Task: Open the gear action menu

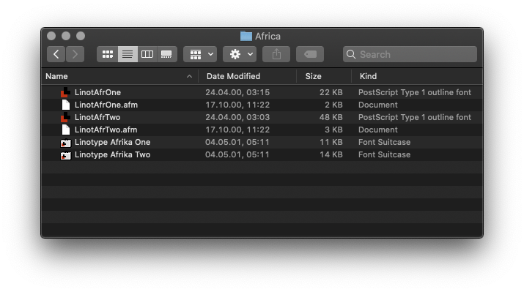Action: tap(240, 54)
